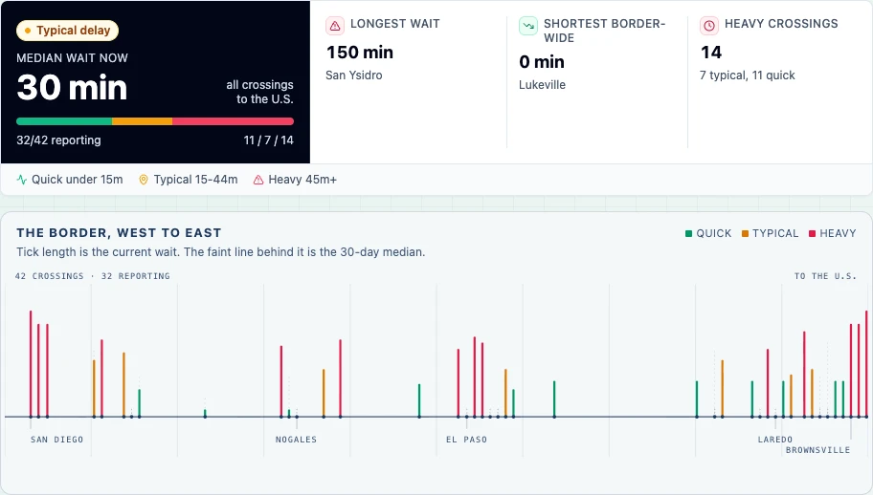Click the 11 / 7 / 14 breakdown text
873x495 pixels.
pyautogui.click(x=268, y=140)
